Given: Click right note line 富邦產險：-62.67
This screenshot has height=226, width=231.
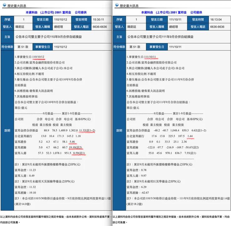Looking at the screenshot, I should pos(138,193).
